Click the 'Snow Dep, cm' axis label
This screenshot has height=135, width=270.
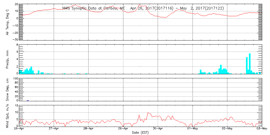(x=7, y=90)
